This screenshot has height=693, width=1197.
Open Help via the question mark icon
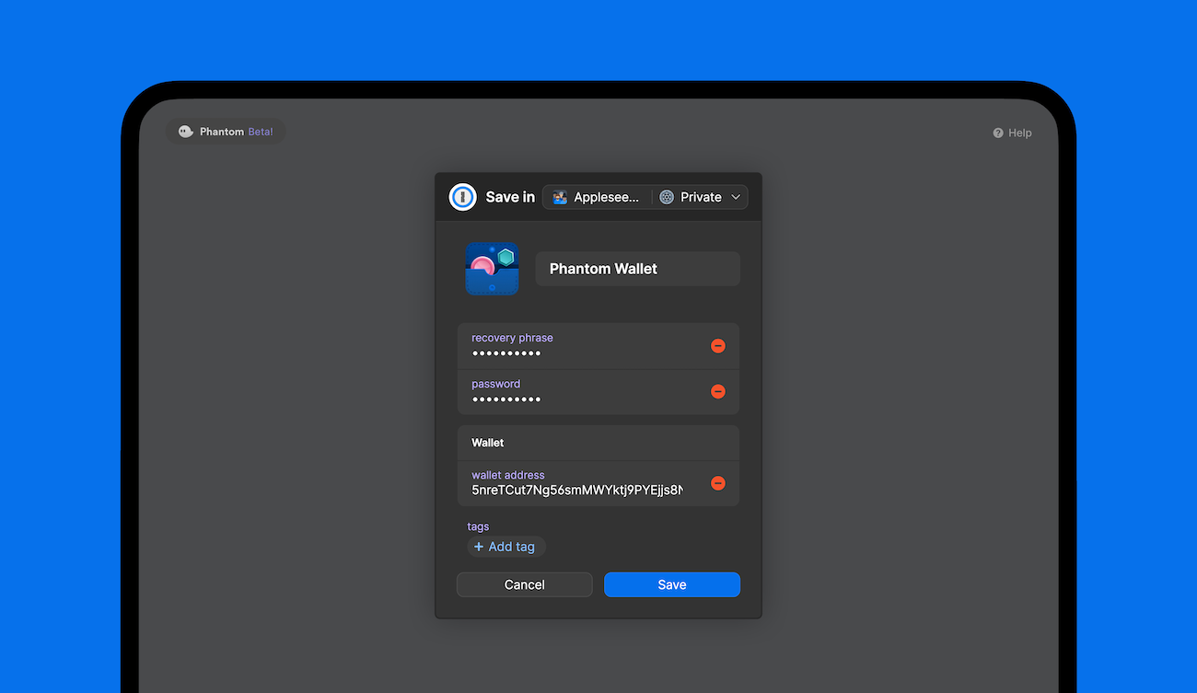tap(998, 133)
